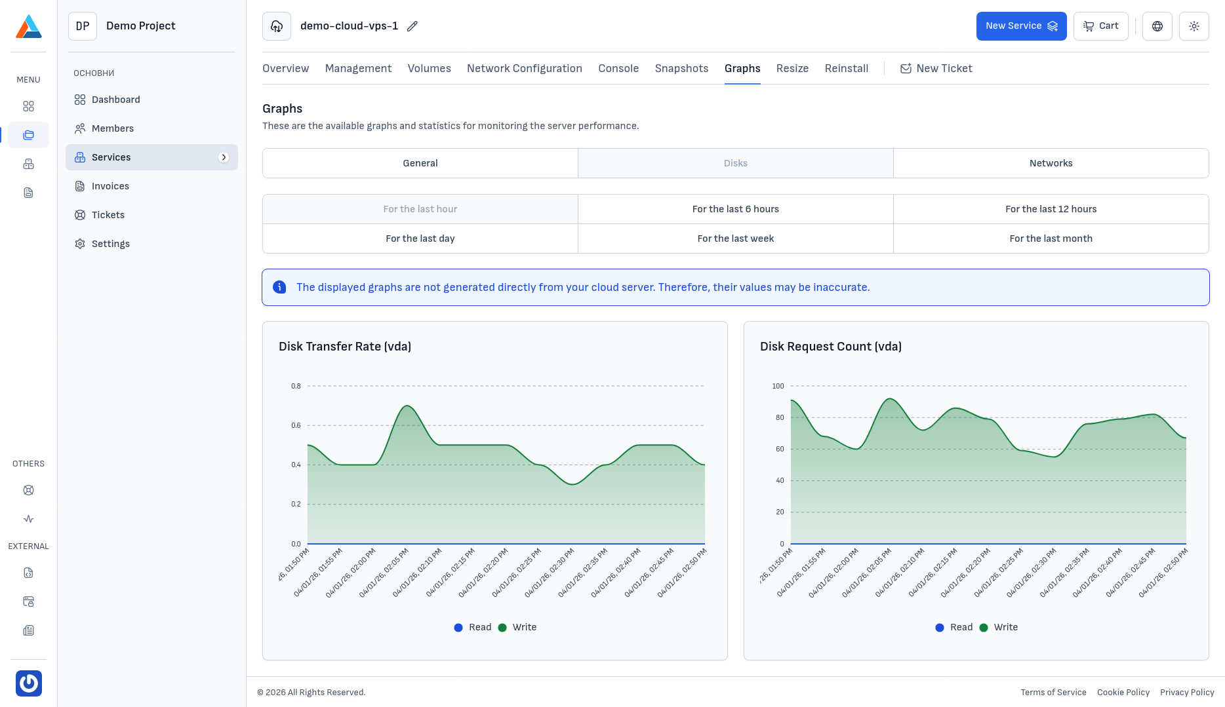Click the activity pulse icon under Others
Screen dimensions: 1225x707
[28, 519]
